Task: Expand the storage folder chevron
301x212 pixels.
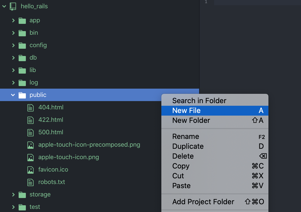Action: tap(13, 195)
